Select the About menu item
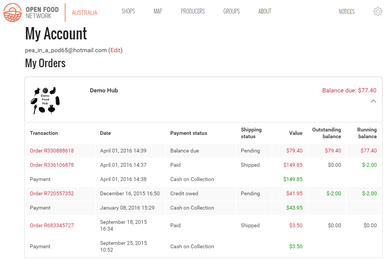The image size is (386, 261). pyautogui.click(x=265, y=11)
